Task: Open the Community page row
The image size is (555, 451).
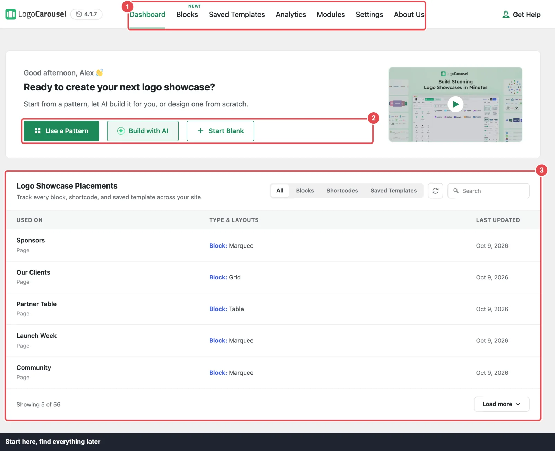Action: [x=273, y=373]
